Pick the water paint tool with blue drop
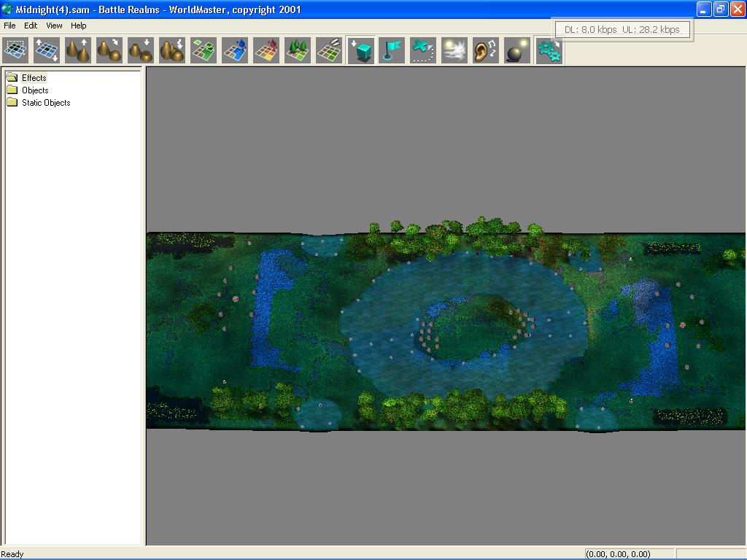The width and height of the screenshot is (747, 560). click(235, 50)
